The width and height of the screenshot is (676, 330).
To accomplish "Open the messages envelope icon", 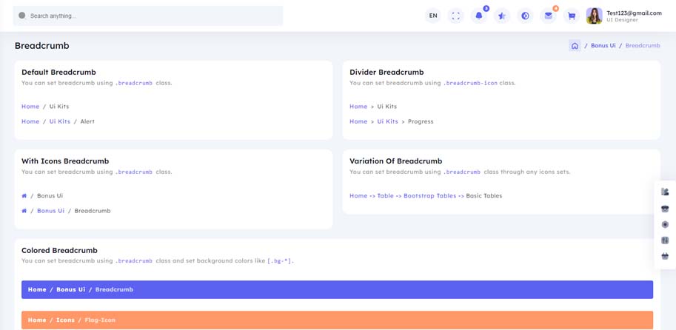I will [x=548, y=16].
